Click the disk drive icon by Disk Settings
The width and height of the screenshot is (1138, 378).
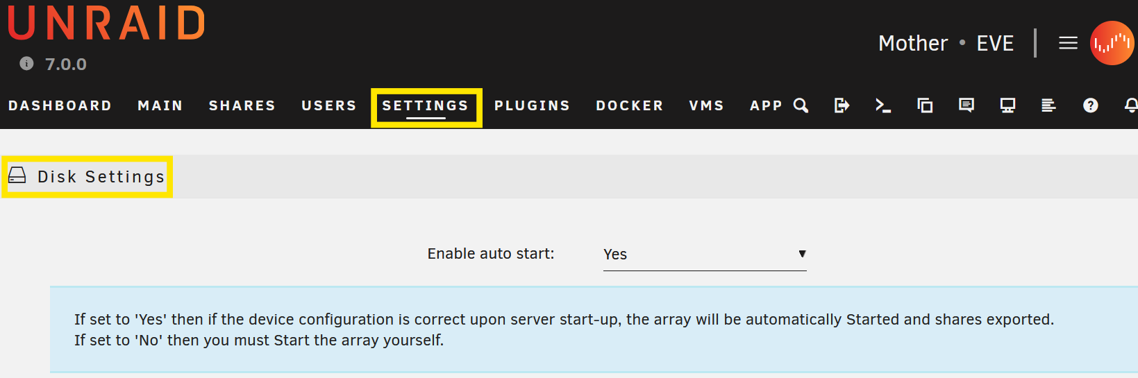[x=17, y=175]
